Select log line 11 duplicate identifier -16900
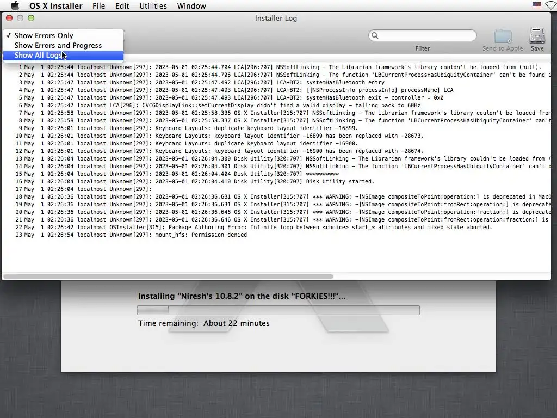Viewport: 557px width, 418px height. 187,144
